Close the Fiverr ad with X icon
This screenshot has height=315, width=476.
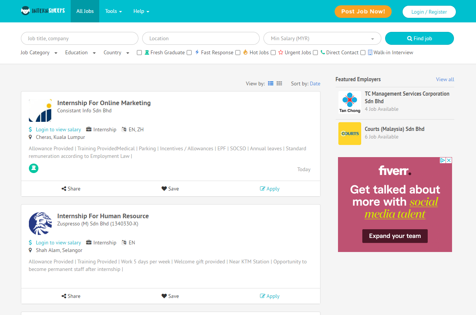coord(449,161)
